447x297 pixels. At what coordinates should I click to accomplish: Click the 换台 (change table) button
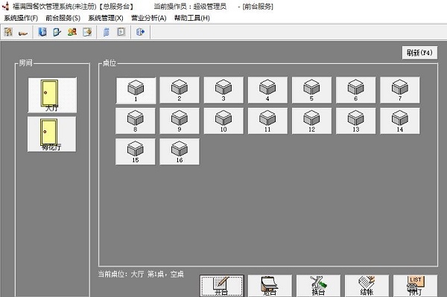tap(318, 286)
